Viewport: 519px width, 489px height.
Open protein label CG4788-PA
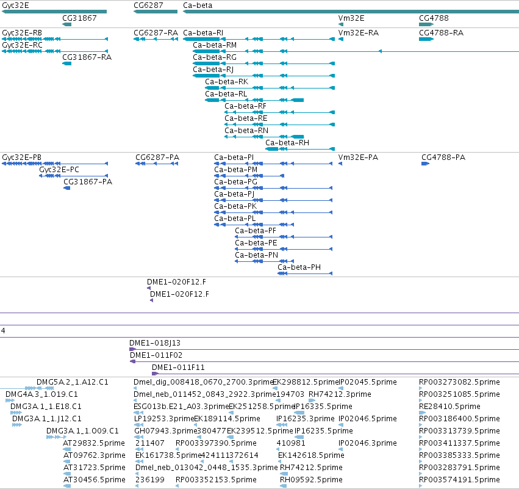443,158
